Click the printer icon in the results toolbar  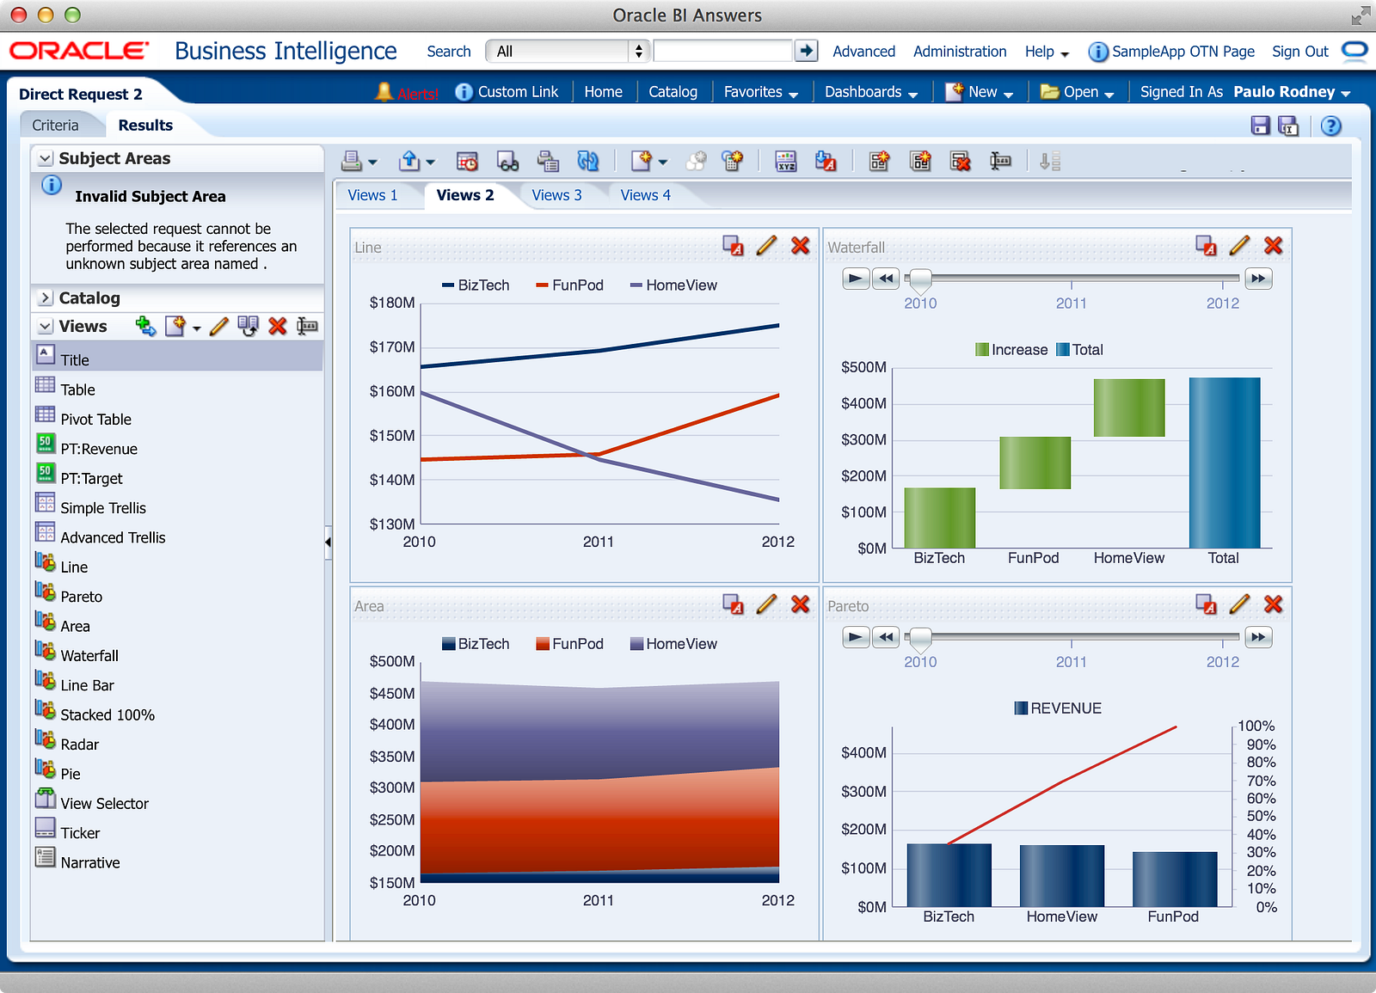[352, 161]
